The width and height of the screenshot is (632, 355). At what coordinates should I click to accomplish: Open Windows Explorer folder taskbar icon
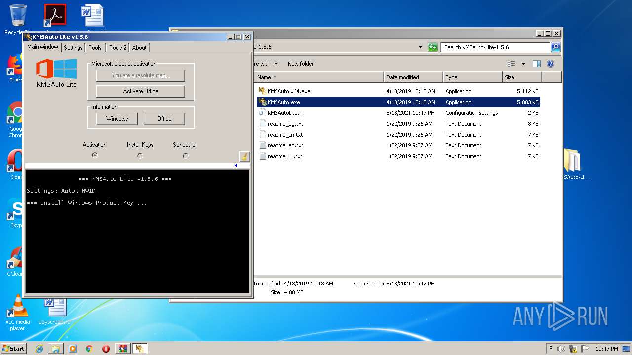(56, 349)
